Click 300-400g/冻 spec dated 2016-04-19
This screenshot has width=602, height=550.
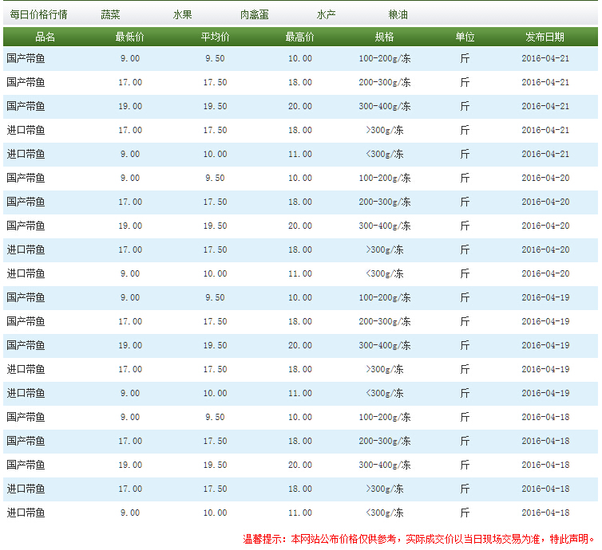point(385,345)
